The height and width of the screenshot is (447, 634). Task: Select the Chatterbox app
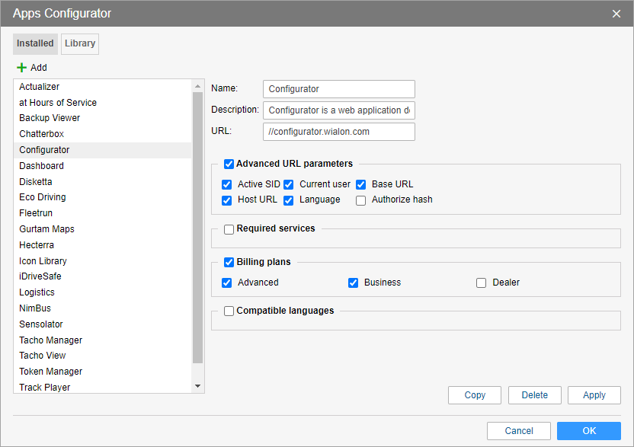(102, 134)
